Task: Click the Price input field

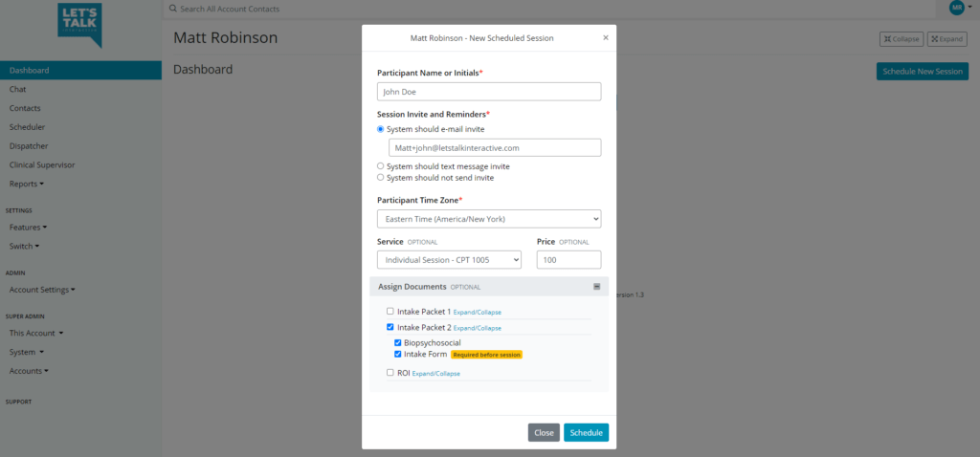Action: coord(568,260)
